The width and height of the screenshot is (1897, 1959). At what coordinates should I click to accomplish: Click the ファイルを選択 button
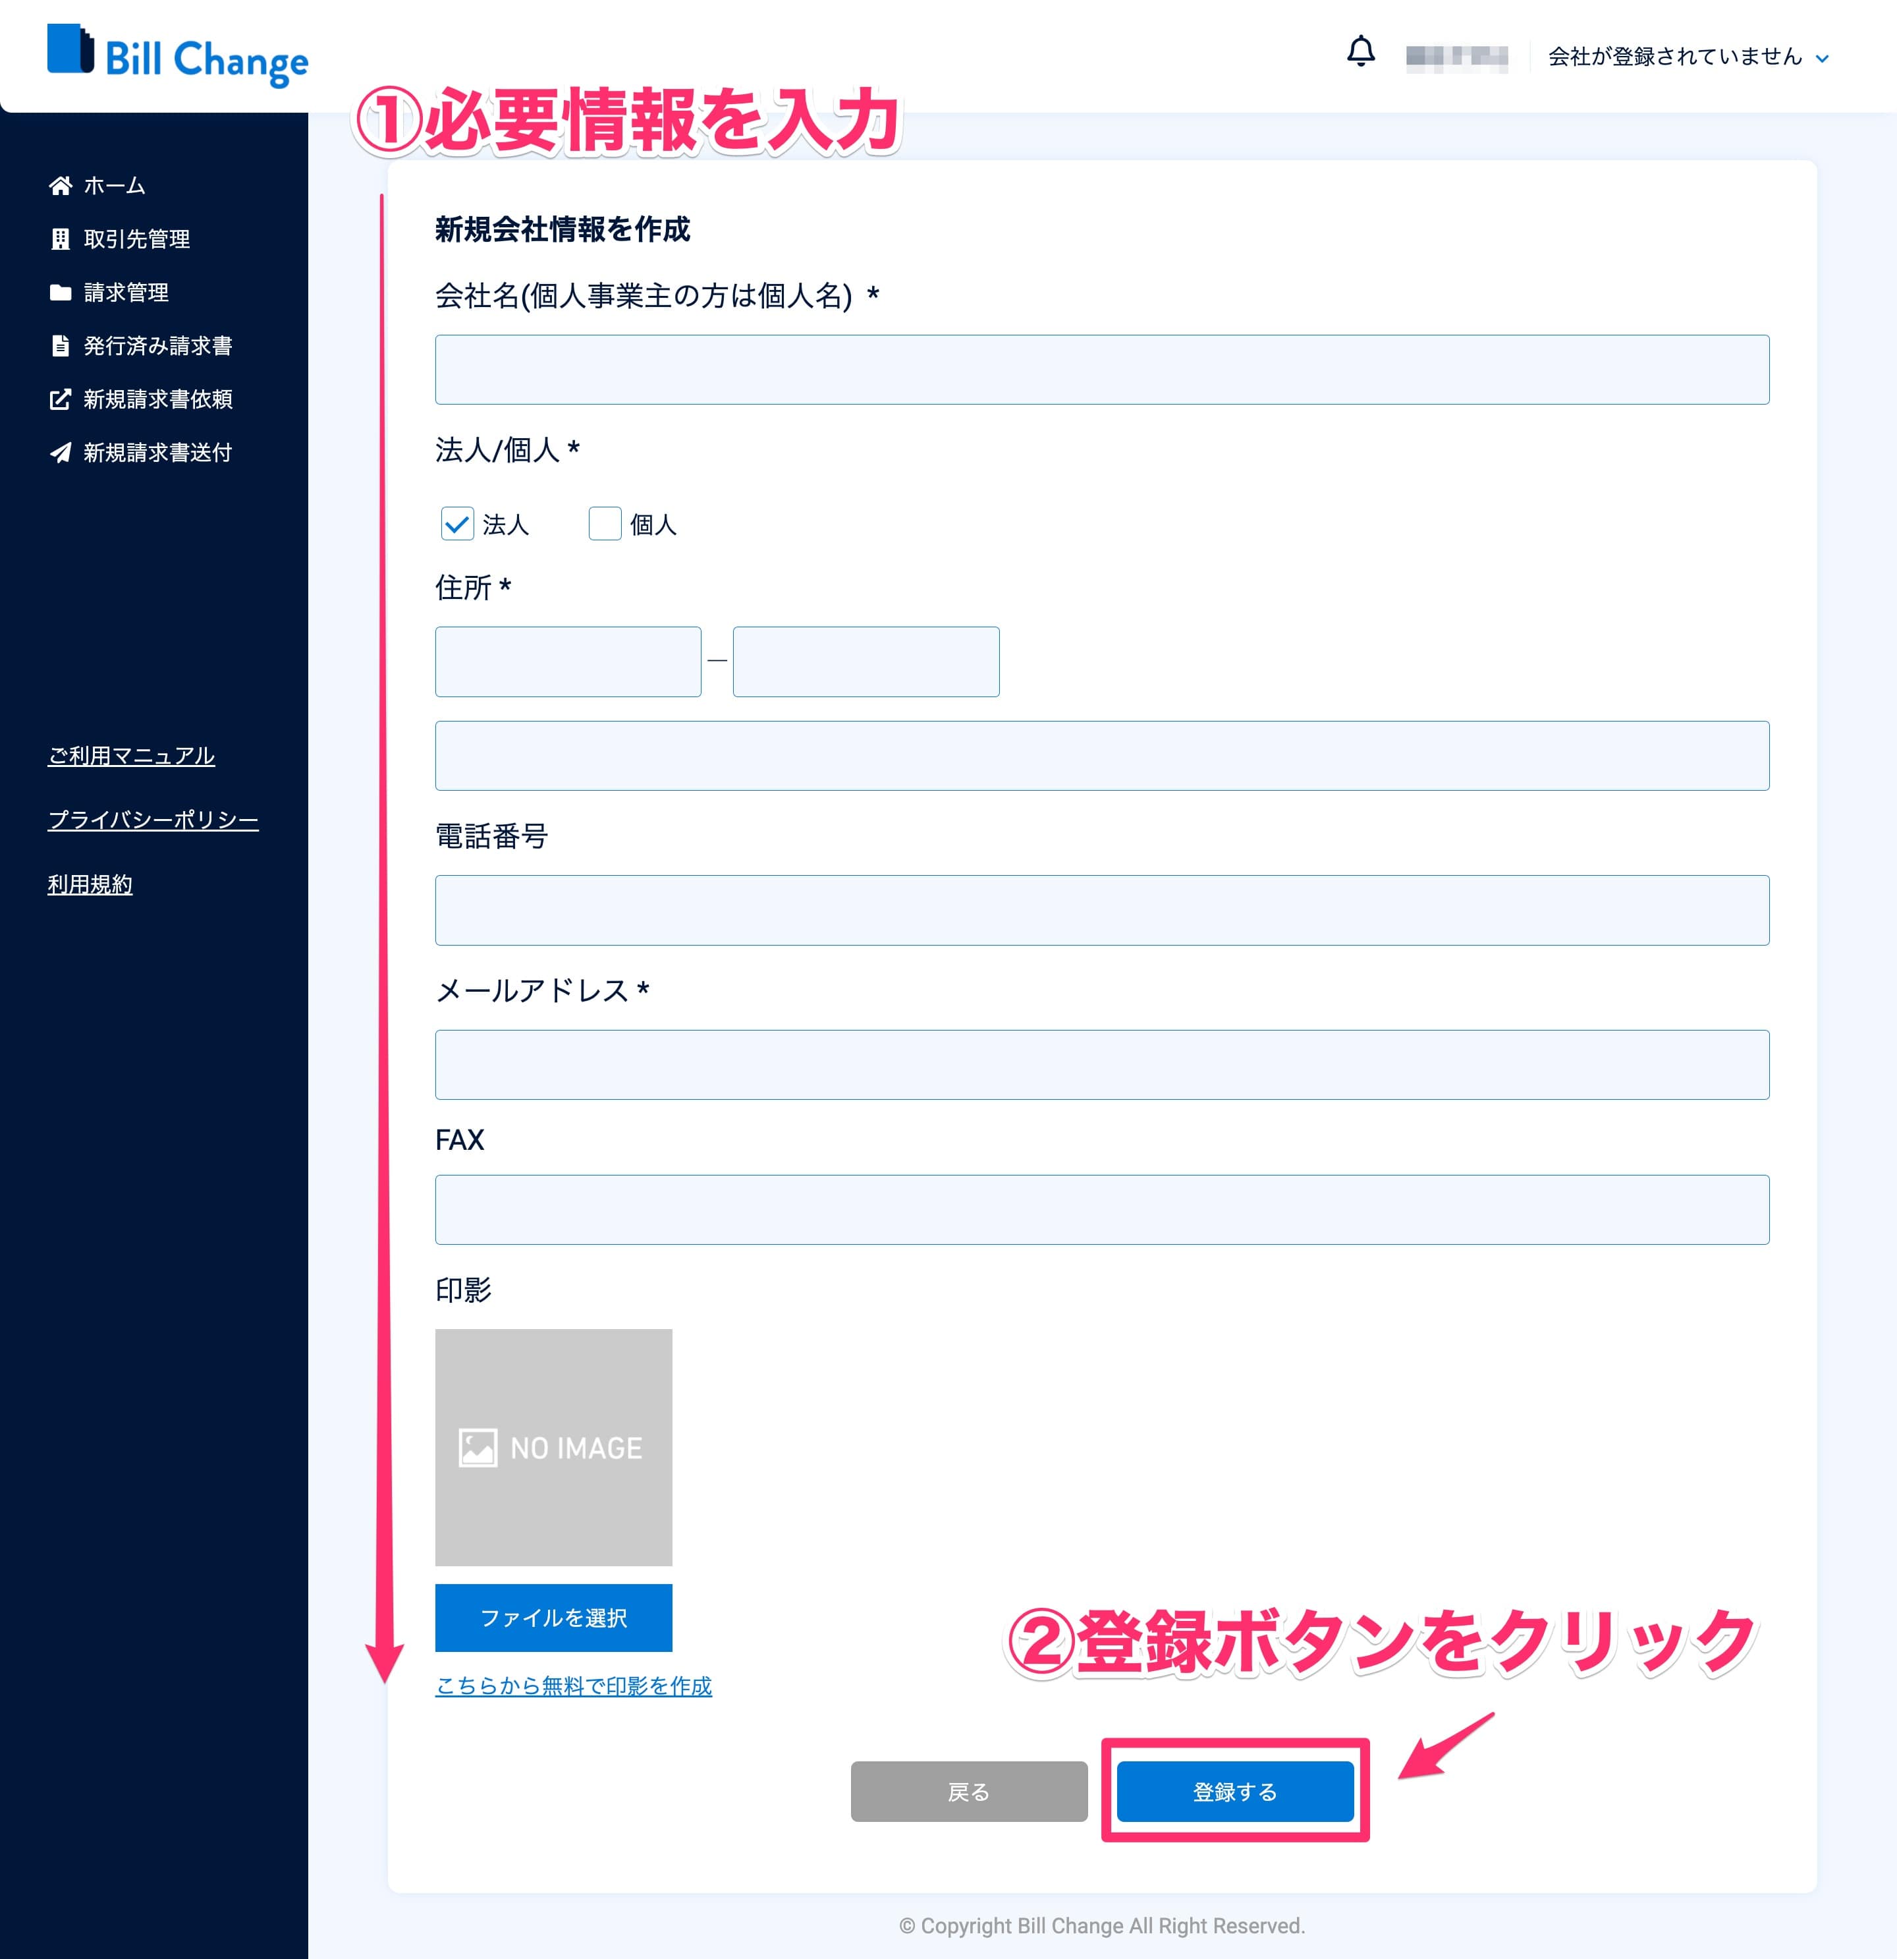coord(553,1617)
